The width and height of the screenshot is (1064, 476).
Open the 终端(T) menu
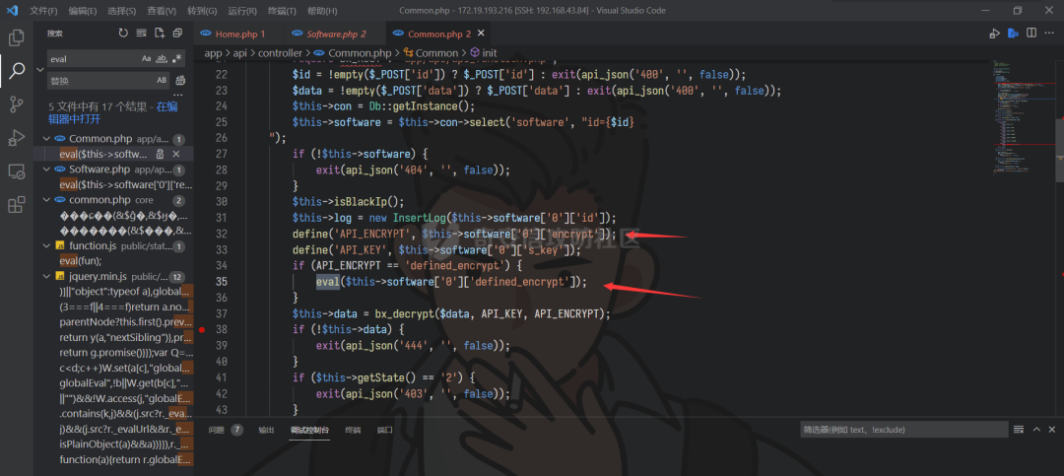pyautogui.click(x=283, y=11)
